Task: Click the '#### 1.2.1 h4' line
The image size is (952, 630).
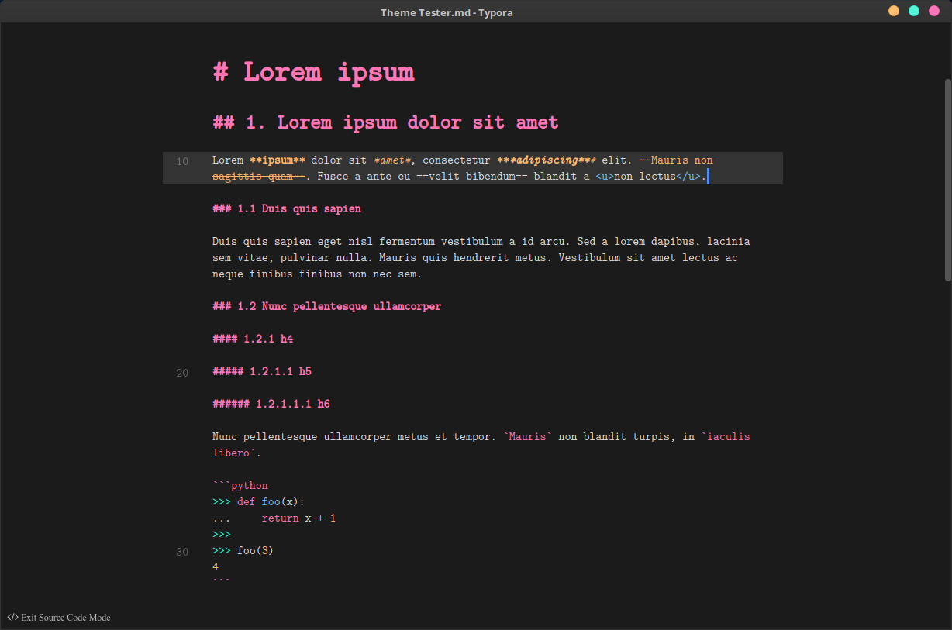Action: [x=253, y=339]
